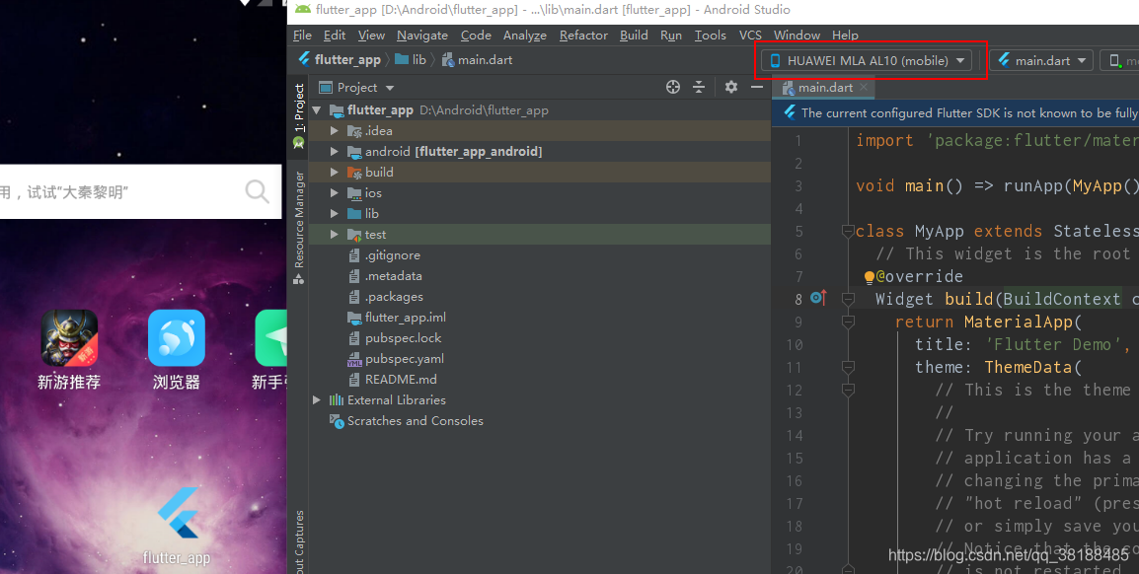This screenshot has height=574, width=1139.
Task: Open the Build menu
Action: [x=634, y=35]
